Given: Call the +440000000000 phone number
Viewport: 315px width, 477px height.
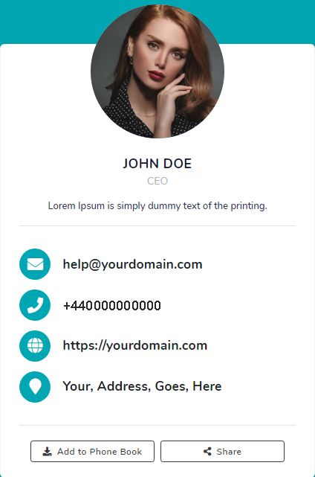Looking at the screenshot, I should pyautogui.click(x=111, y=305).
